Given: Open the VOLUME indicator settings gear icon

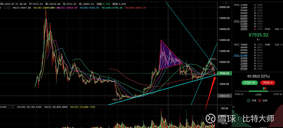Looking at the screenshot, I should 9,107.
